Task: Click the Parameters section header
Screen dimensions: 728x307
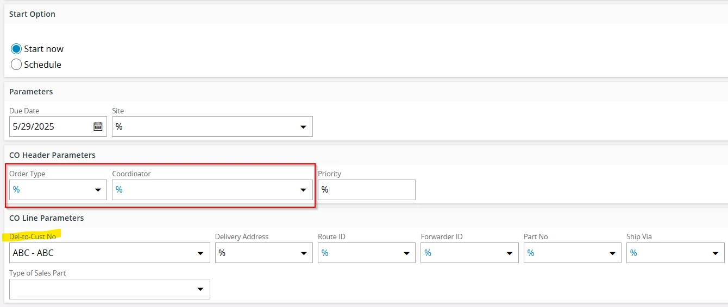Action: (31, 92)
